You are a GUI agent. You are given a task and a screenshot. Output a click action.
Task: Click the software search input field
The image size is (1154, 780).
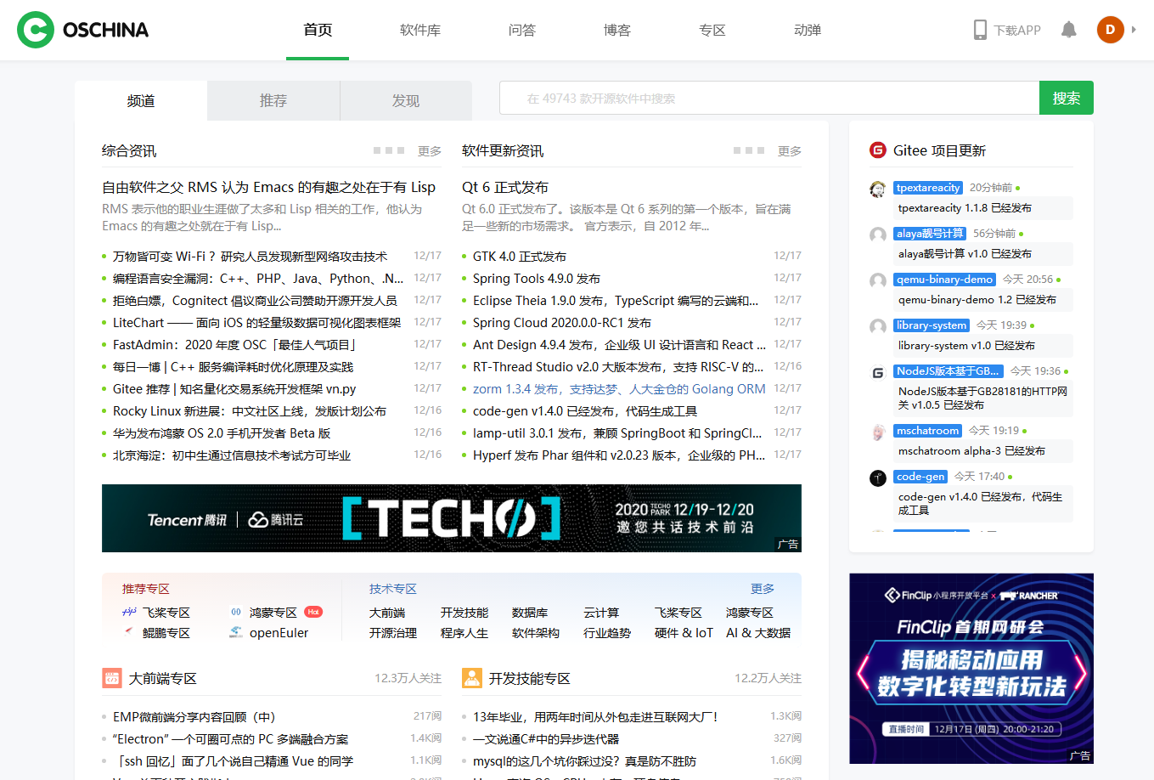[x=764, y=98]
